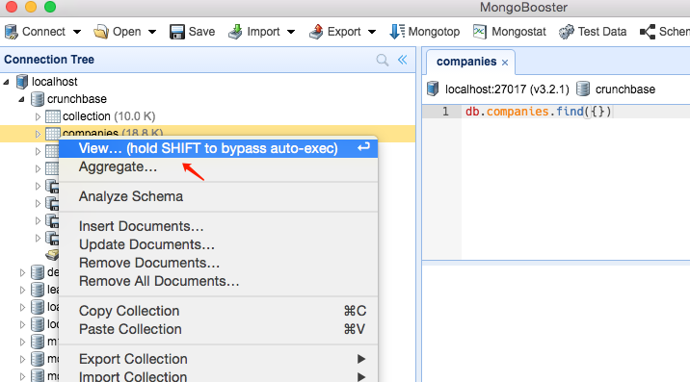This screenshot has width=690, height=382.
Task: Click in the query editor line 1
Action: pyautogui.click(x=575, y=112)
